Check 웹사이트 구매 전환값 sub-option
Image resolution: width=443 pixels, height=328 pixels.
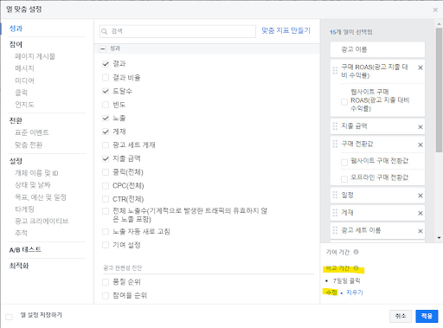click(344, 163)
